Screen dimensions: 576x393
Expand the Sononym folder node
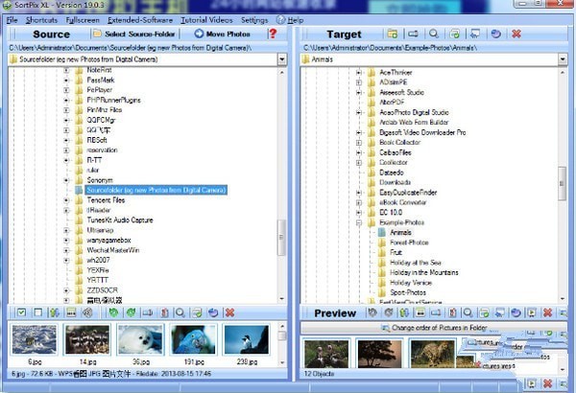[x=66, y=180]
